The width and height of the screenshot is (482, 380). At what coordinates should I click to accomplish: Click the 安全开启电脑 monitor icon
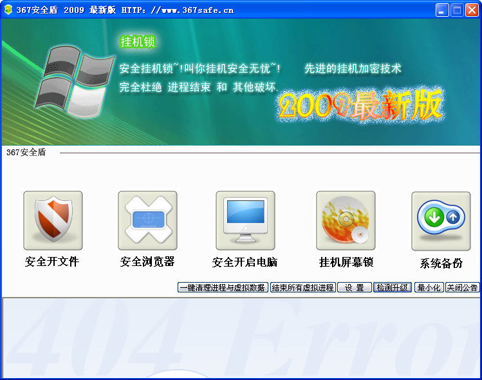click(245, 220)
